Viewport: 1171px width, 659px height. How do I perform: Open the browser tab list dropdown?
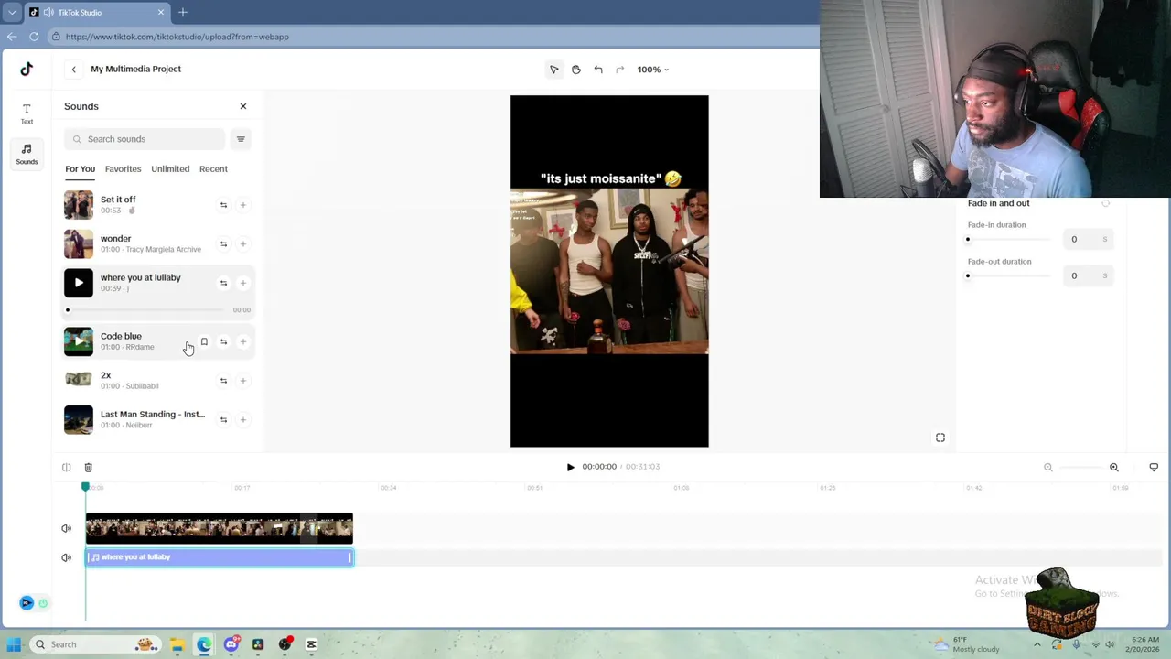12,12
